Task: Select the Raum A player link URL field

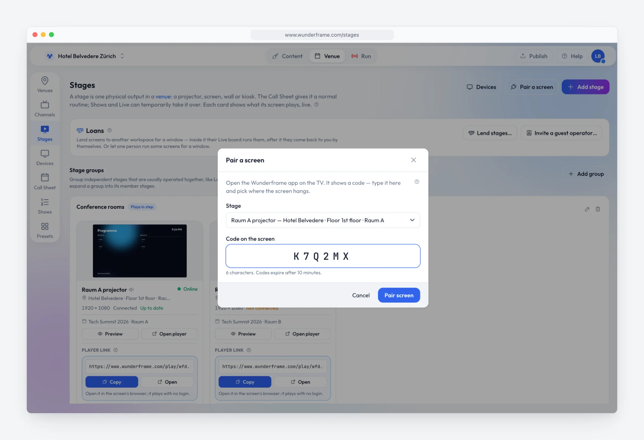Action: [x=140, y=367]
